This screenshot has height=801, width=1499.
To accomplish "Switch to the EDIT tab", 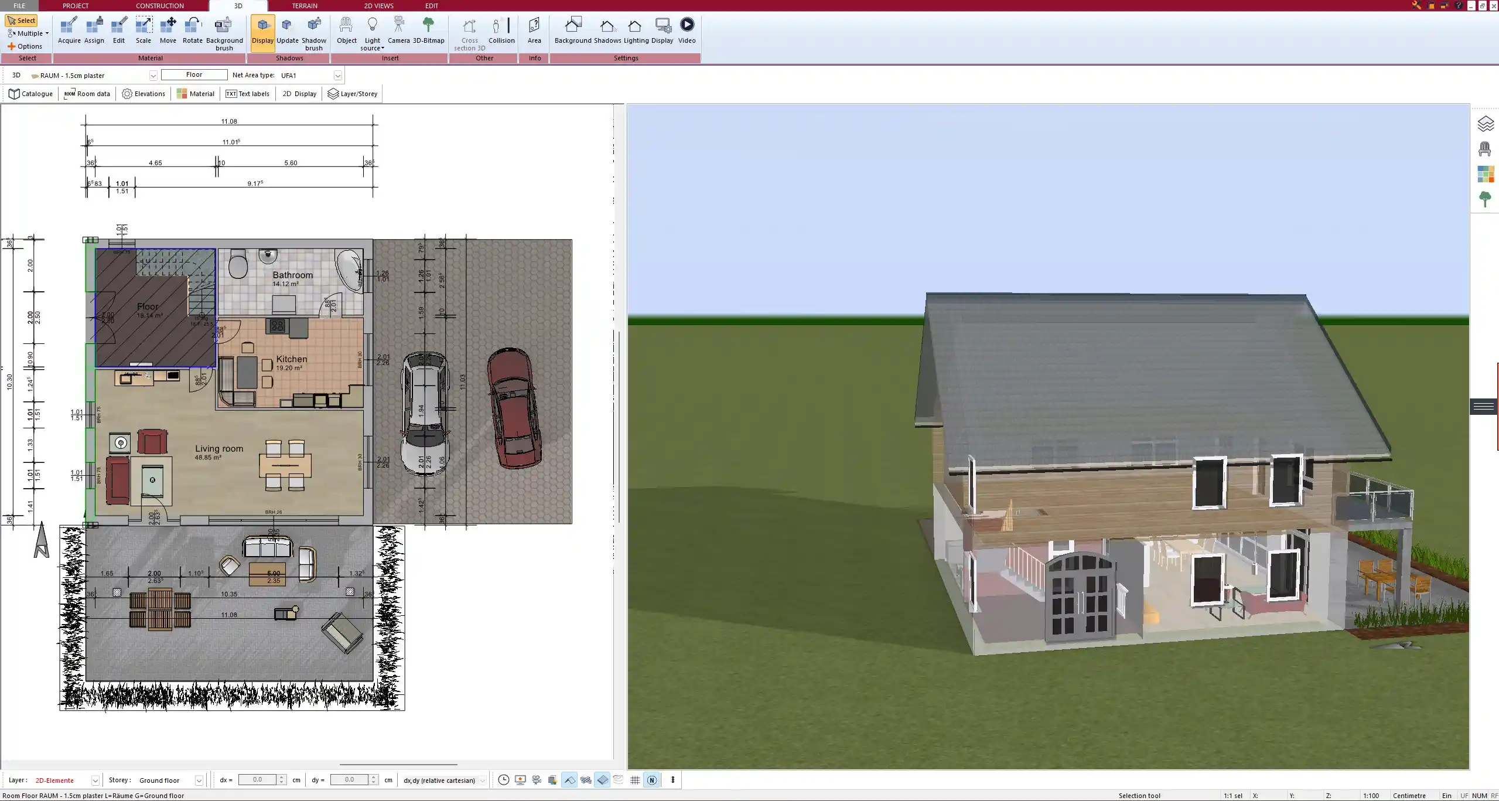I will 432,6.
